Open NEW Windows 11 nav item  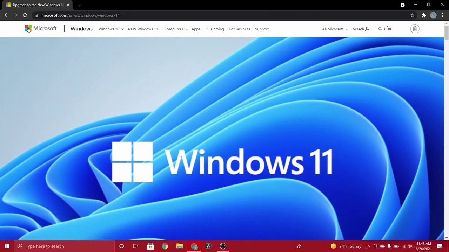[143, 29]
